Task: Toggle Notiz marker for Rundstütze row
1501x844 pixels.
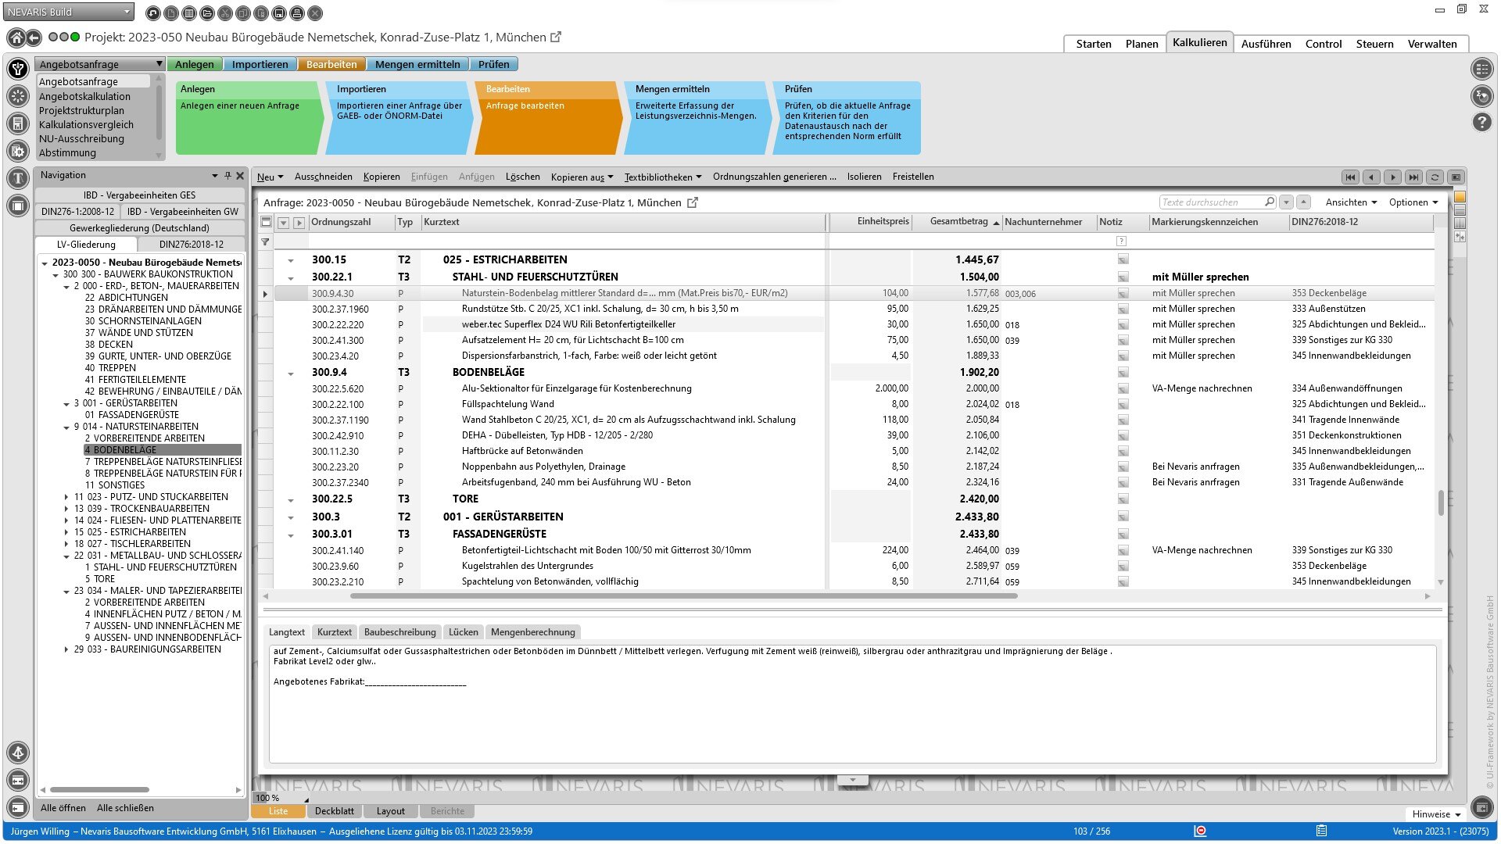Action: (1123, 309)
